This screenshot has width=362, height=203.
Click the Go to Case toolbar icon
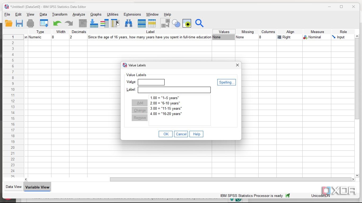[x=83, y=23]
